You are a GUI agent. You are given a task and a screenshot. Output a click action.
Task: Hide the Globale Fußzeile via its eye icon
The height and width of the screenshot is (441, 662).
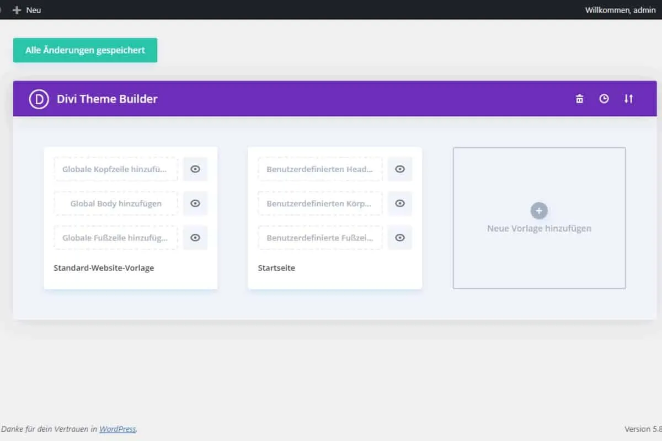tap(195, 238)
